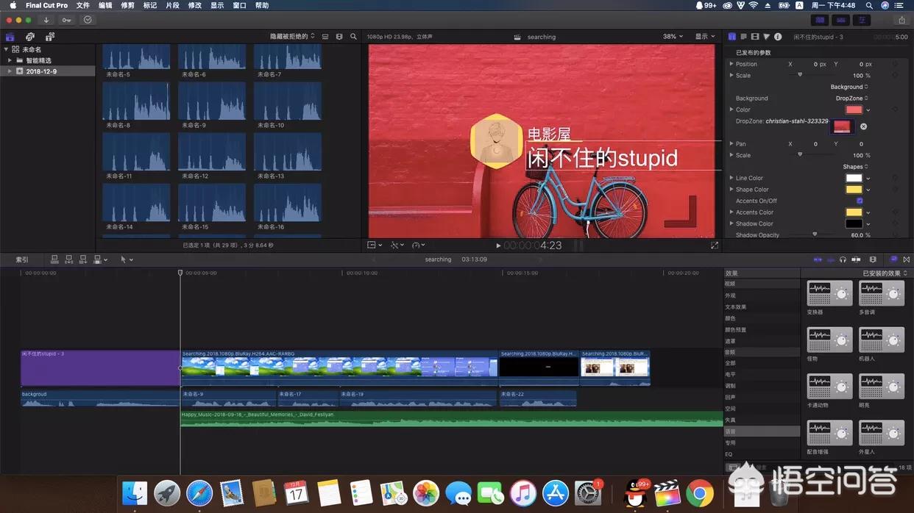This screenshot has width=914, height=513.
Task: Toggle the Accents On/Off checkbox
Action: 860,201
